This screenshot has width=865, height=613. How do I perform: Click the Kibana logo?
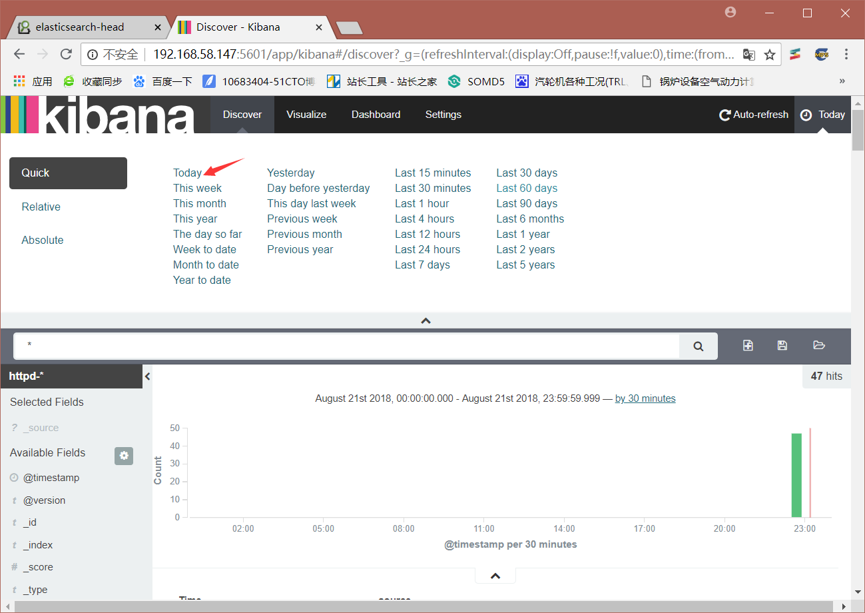(98, 115)
